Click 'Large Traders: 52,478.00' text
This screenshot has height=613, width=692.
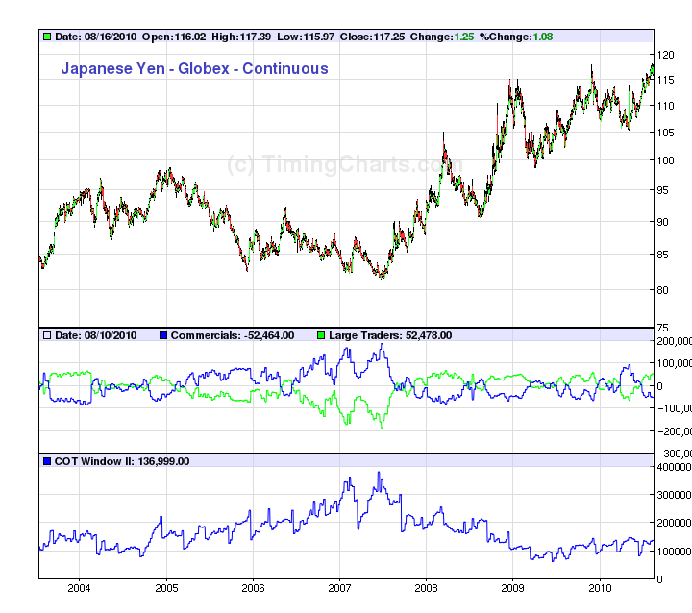390,335
